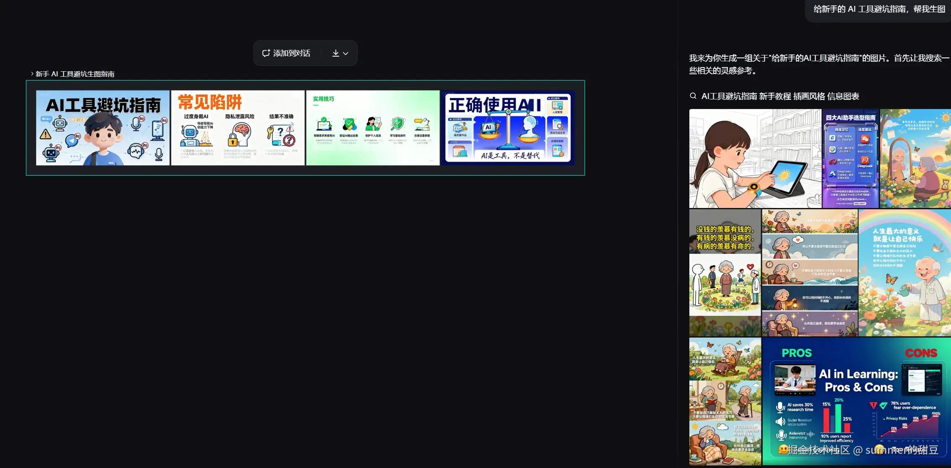
Task: Open the grandma under flower arch image
Action: pos(915,159)
